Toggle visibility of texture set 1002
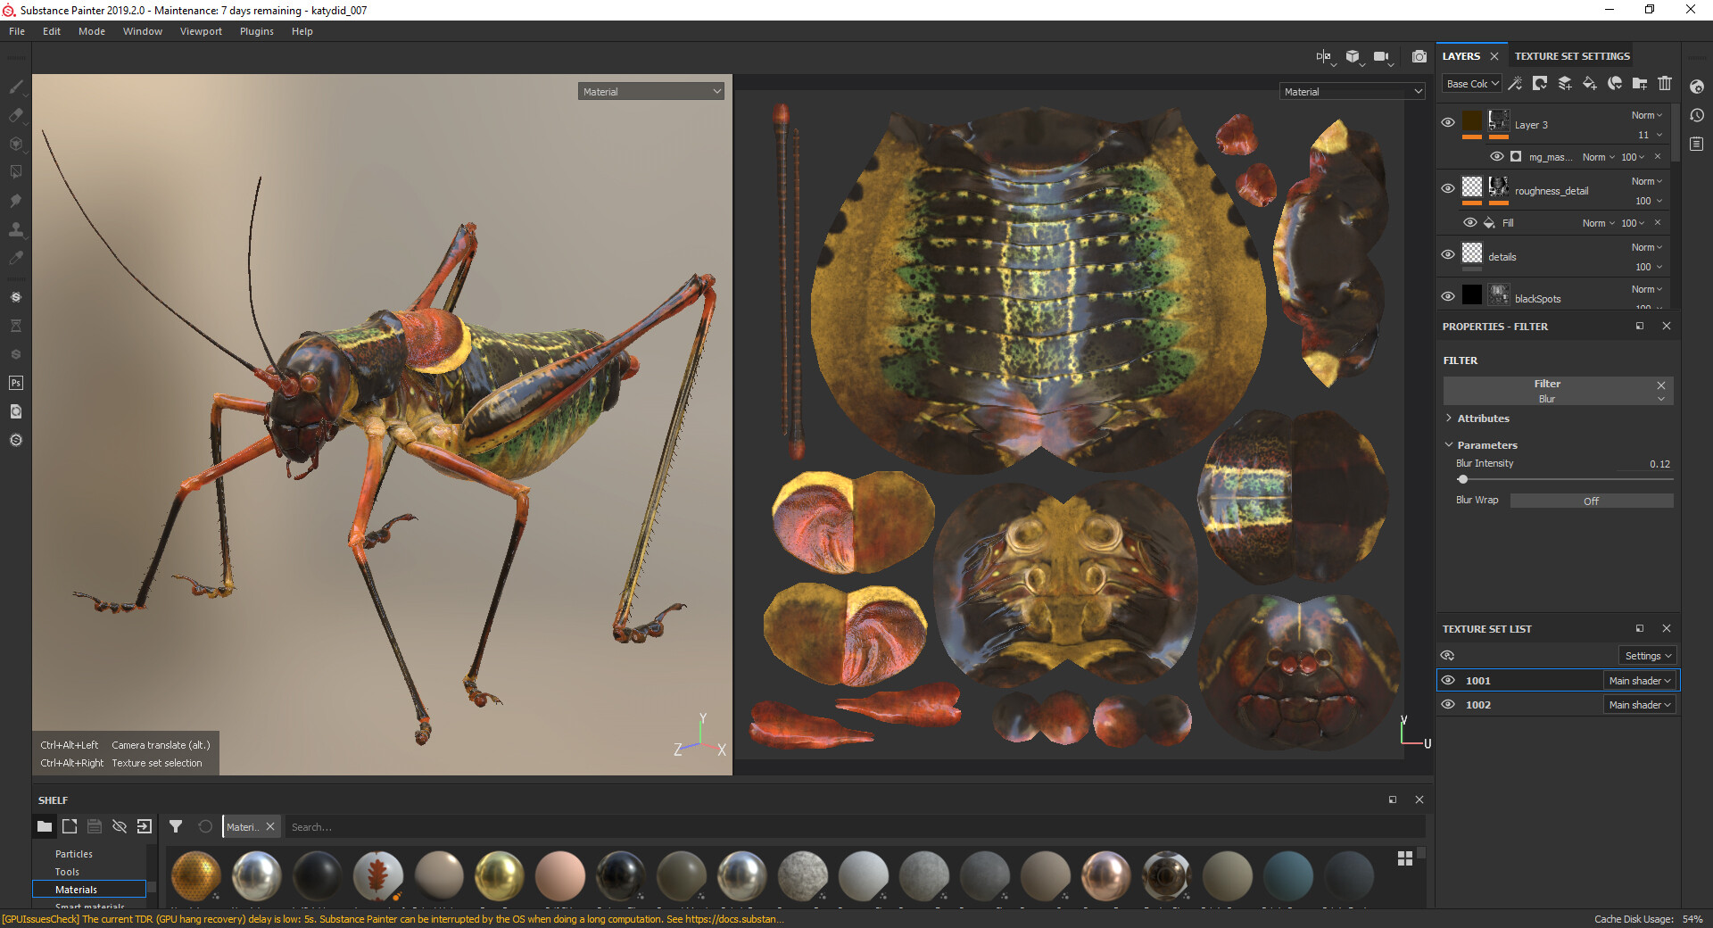Screen dimensions: 1713x928 (x=1449, y=704)
